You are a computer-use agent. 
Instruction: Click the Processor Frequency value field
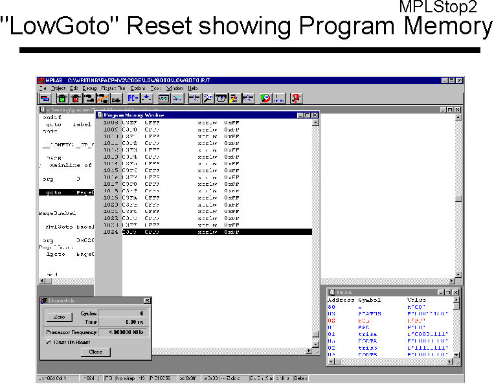pos(122,332)
